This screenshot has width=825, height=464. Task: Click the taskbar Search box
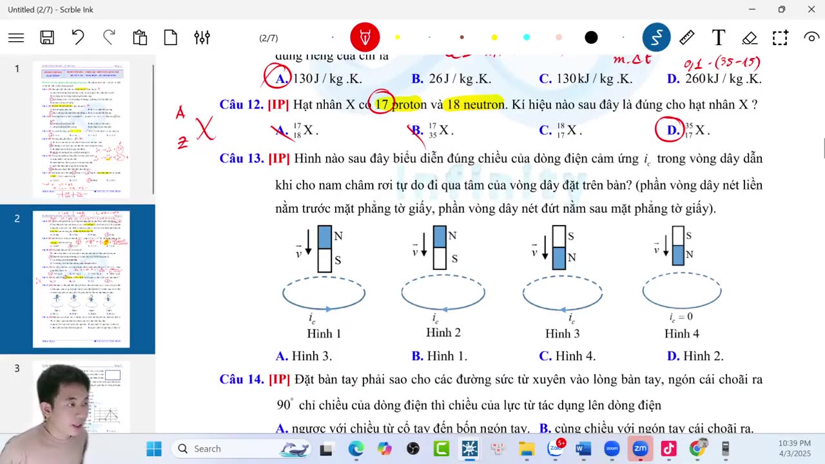(240, 449)
